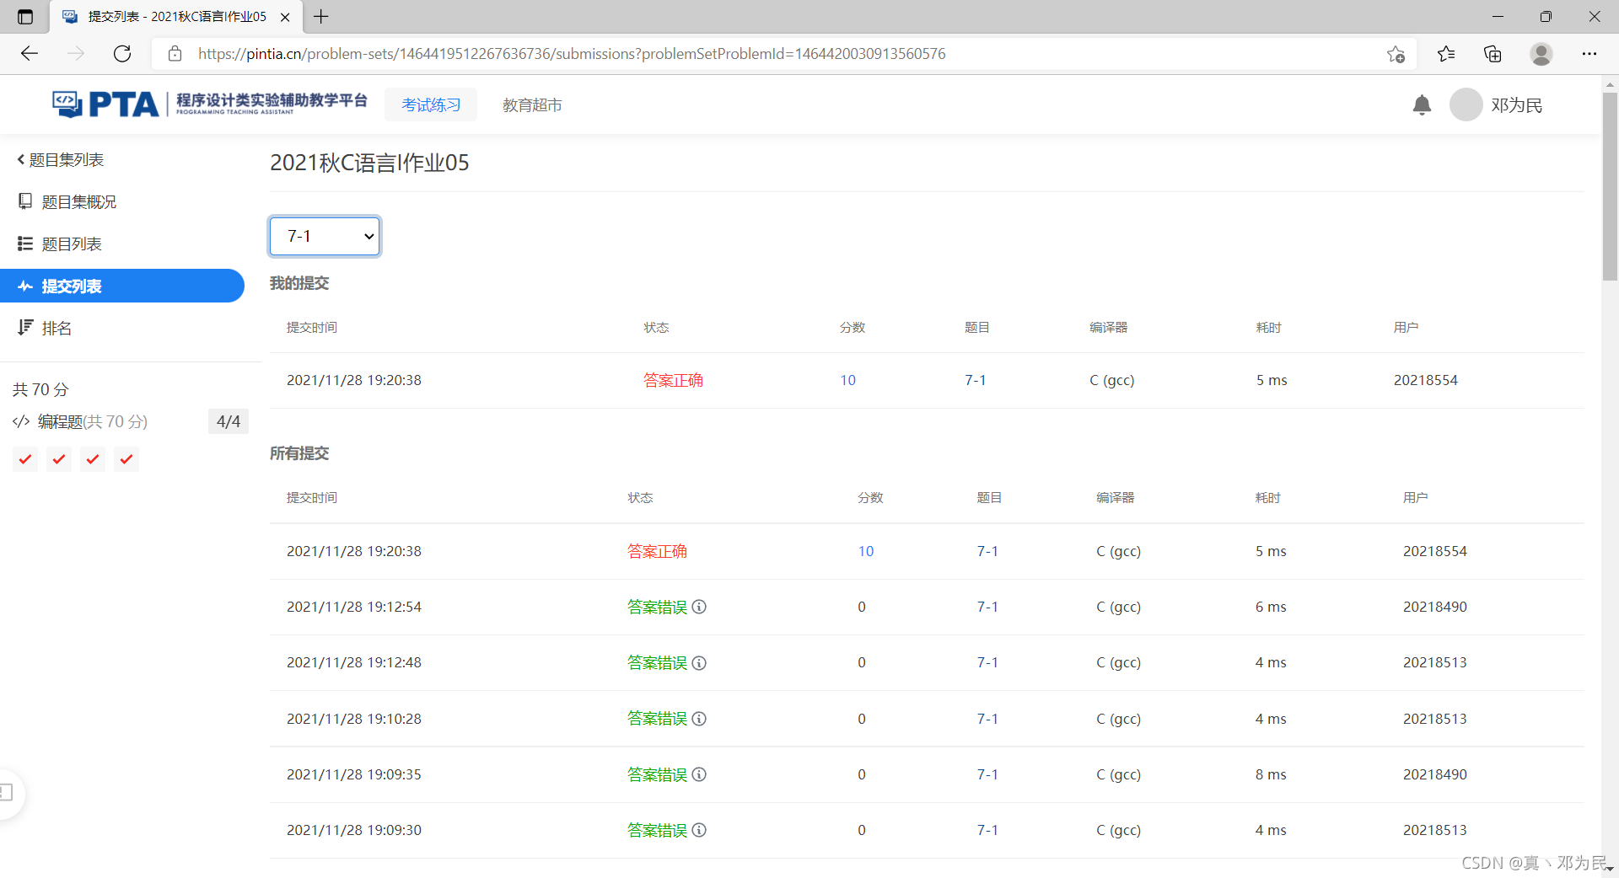Click the 邓为民 user avatar
The image size is (1619, 878).
[1466, 104]
